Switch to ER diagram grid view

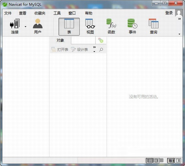(162, 160)
